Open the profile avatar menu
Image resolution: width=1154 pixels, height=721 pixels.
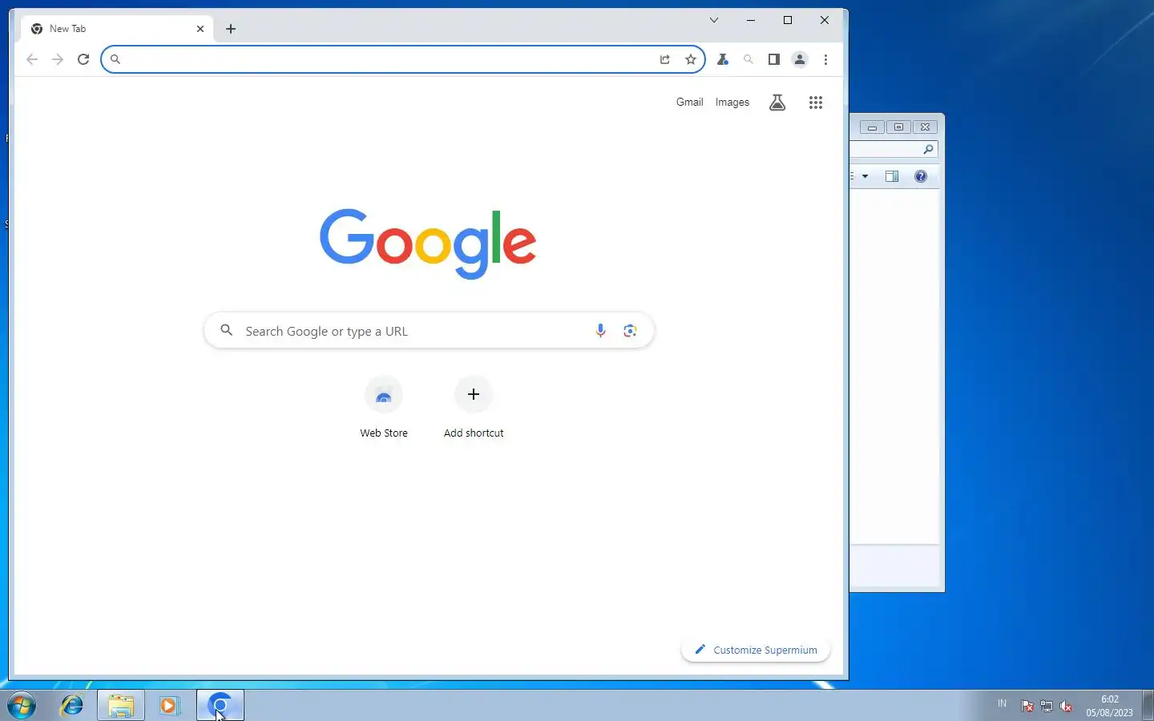pyautogui.click(x=800, y=59)
